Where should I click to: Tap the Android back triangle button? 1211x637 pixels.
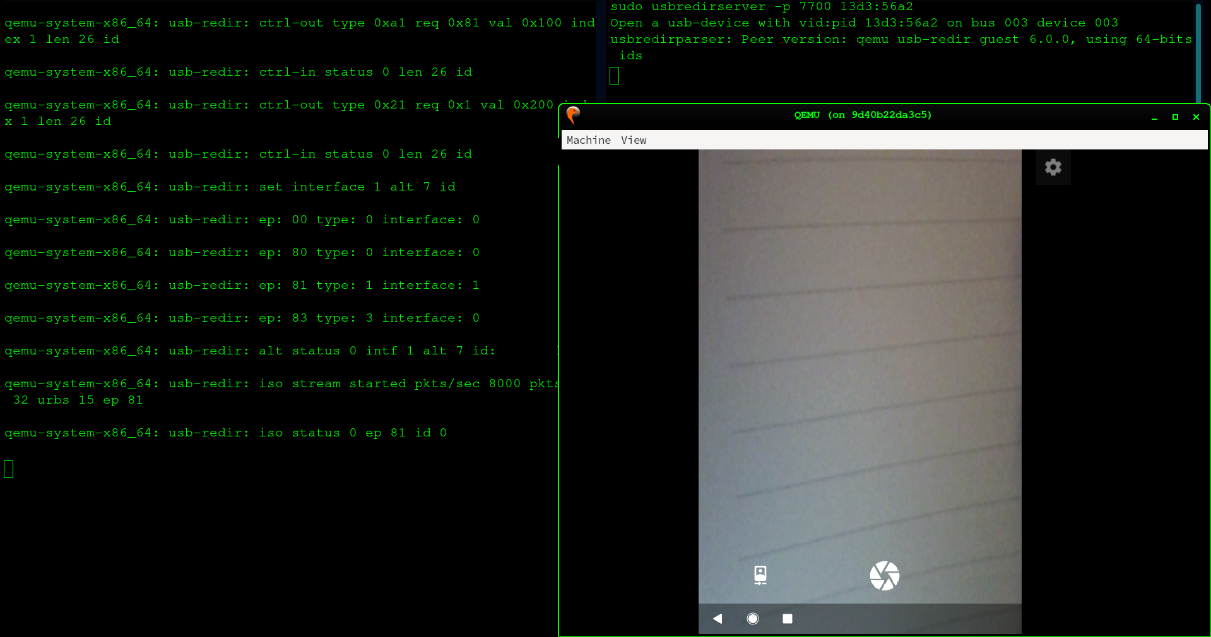pos(718,619)
